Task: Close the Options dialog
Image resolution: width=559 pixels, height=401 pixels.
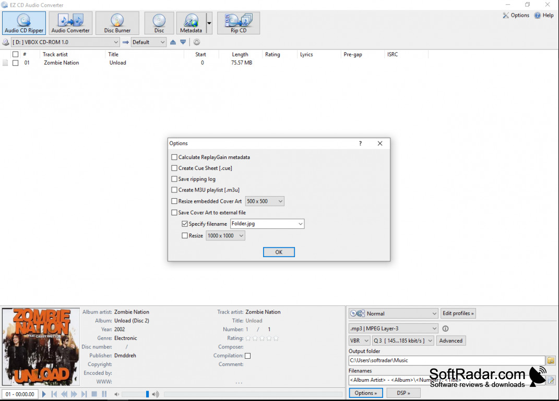Action: click(x=380, y=143)
